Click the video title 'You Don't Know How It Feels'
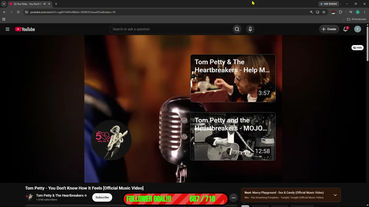The width and height of the screenshot is (369, 207). point(84,188)
